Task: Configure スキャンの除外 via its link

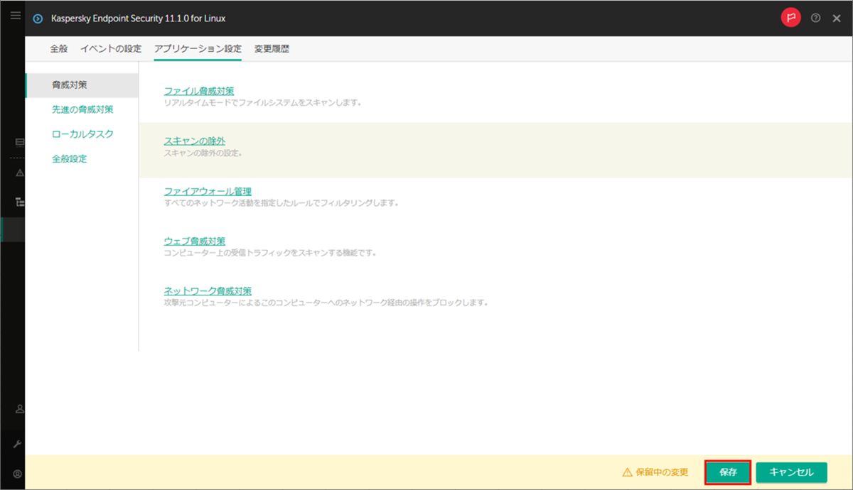Action: point(193,141)
